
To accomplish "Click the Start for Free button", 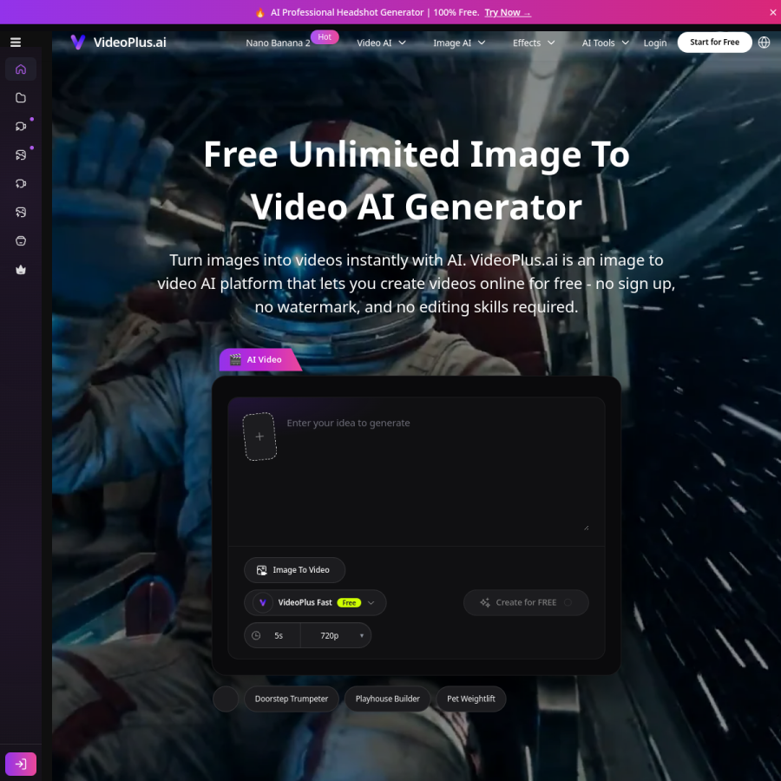I will 714,43.
